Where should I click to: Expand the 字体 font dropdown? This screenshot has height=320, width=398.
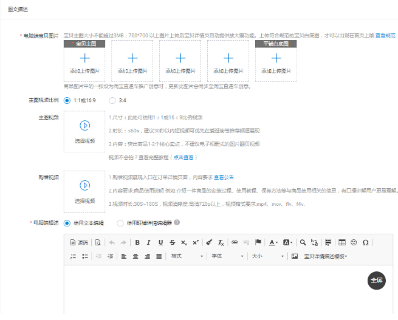tap(225, 256)
